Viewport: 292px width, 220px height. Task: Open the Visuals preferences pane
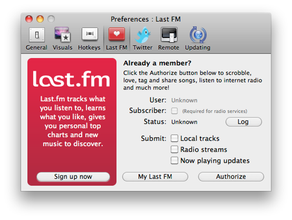point(62,39)
